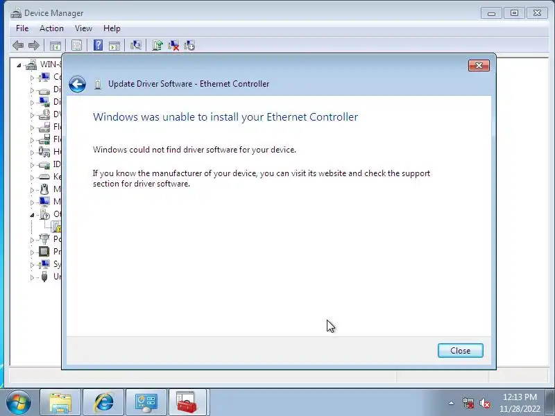Viewport: 555px width, 416px height.
Task: Select the Processors category chip icon
Action: (44, 252)
